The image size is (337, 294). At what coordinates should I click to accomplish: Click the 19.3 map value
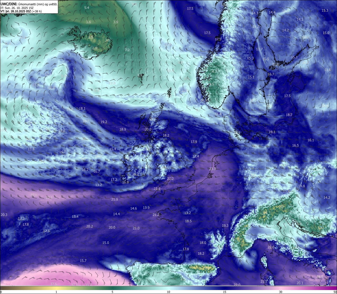(225, 226)
